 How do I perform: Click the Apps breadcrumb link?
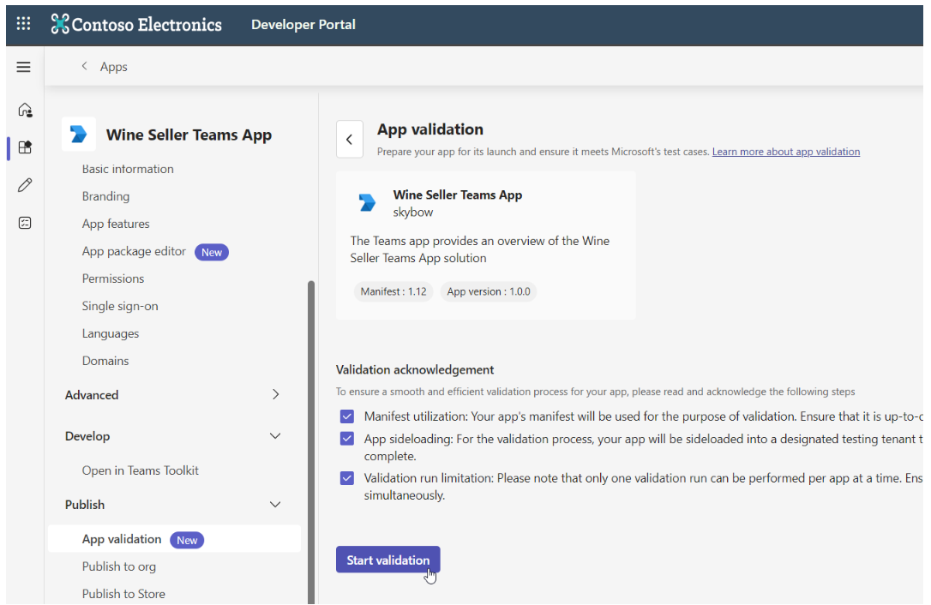pos(113,67)
